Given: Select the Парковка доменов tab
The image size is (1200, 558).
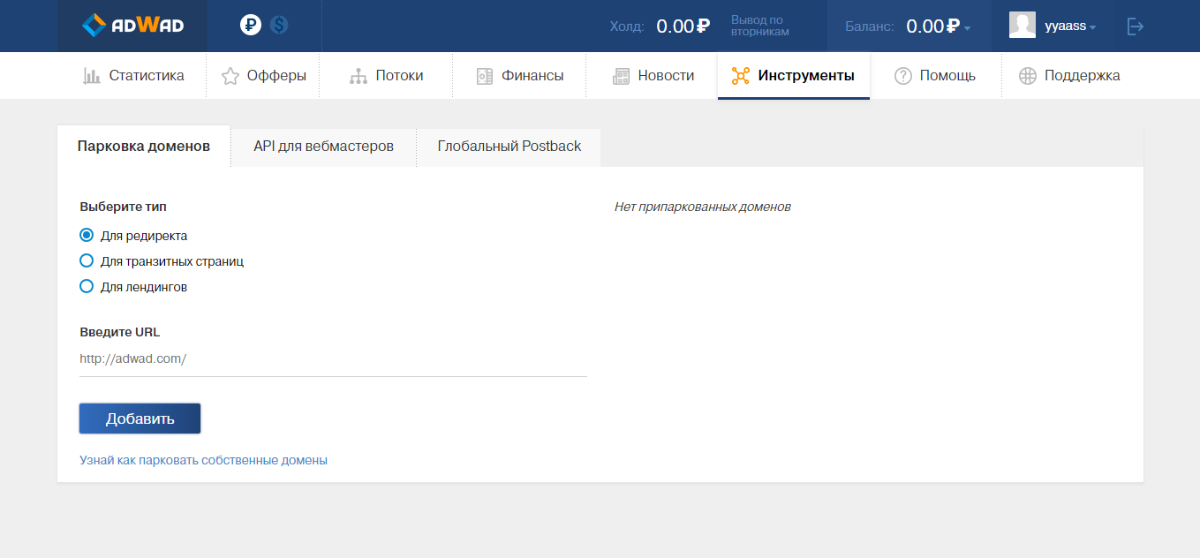Looking at the screenshot, I should coord(144,146).
